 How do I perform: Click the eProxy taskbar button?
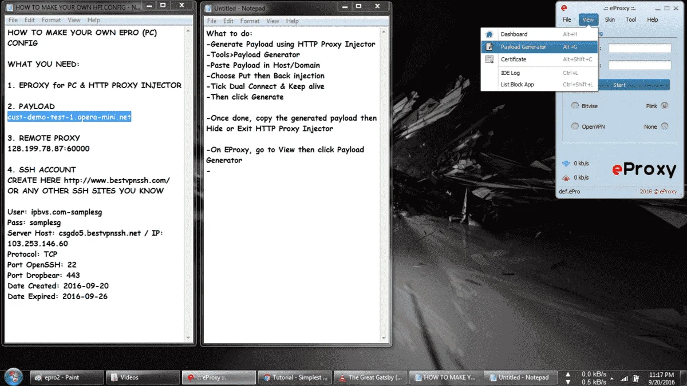pos(219,377)
